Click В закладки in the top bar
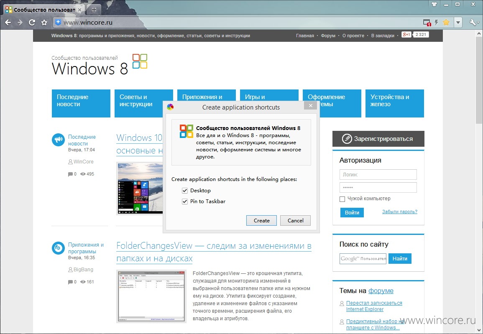 [383, 36]
